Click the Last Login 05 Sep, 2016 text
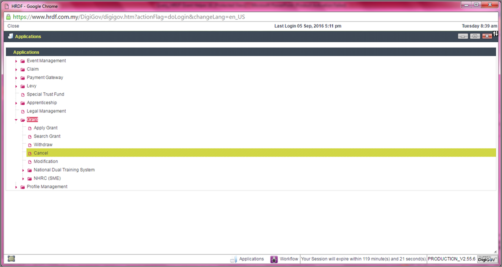 click(308, 26)
